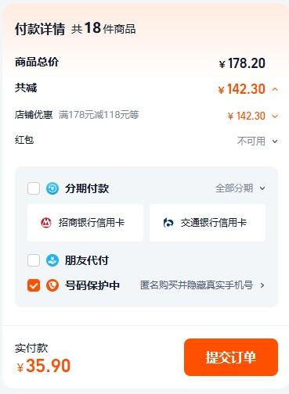Click the arrow next to number protection
This screenshot has height=394, width=289.
coord(262,285)
